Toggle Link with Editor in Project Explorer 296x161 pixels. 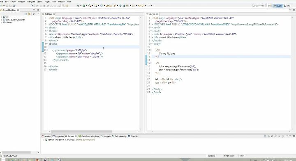pyautogui.click(x=29, y=14)
